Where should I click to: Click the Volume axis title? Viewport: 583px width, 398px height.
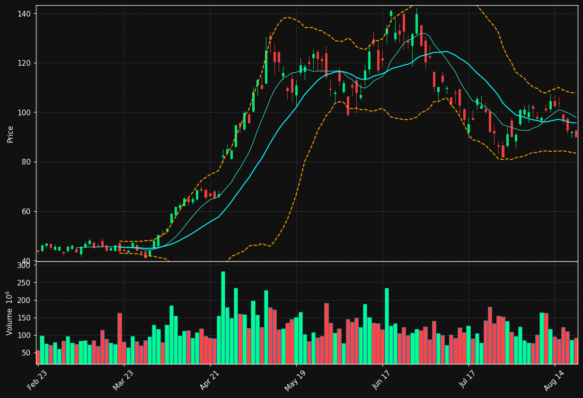[x=9, y=313]
